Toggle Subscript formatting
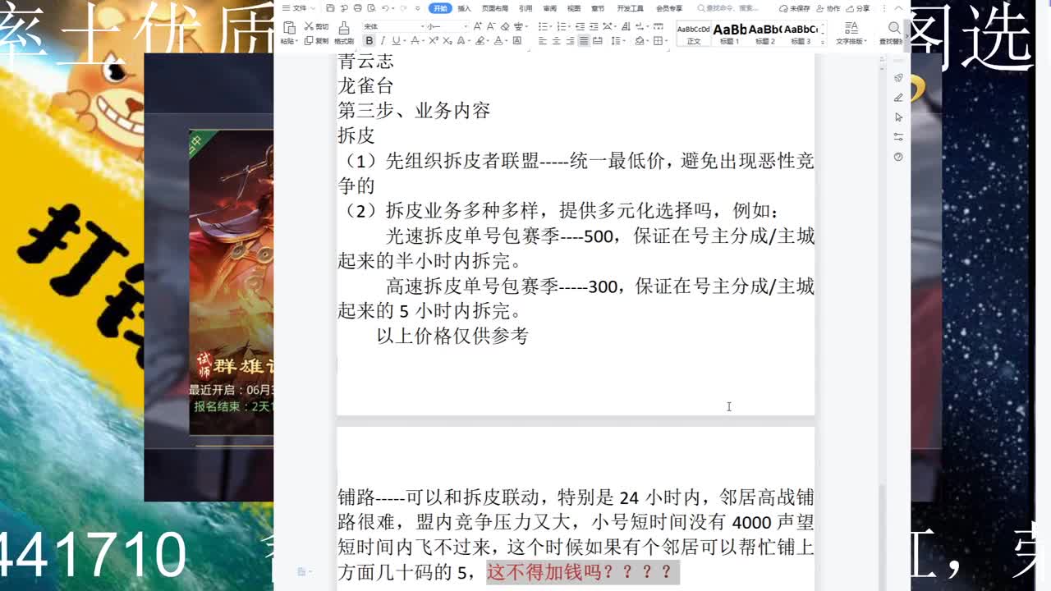1051x591 pixels. coord(447,40)
